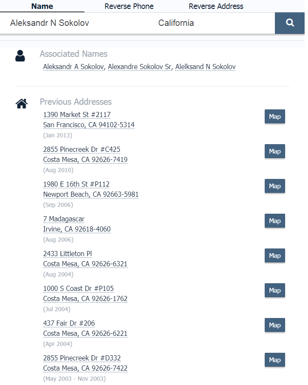Viewport: 308px width, 385px height.
Task: Open the Alelksand N Sokolov link
Action: tap(205, 67)
